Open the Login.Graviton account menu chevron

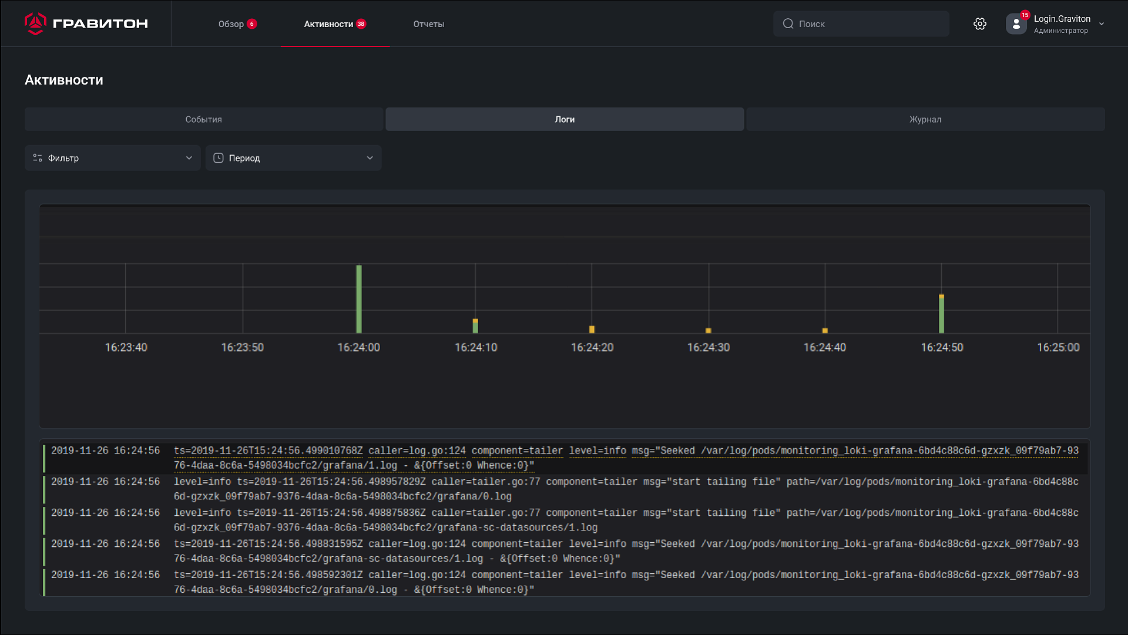(x=1102, y=24)
